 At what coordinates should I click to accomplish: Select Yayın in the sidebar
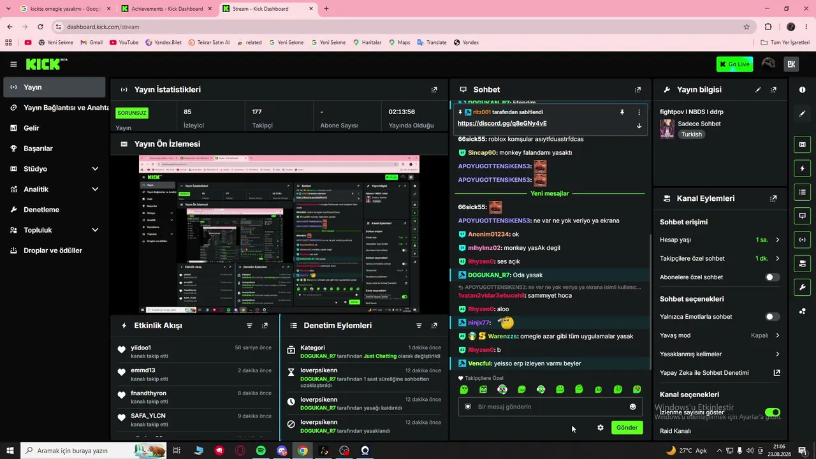54,87
